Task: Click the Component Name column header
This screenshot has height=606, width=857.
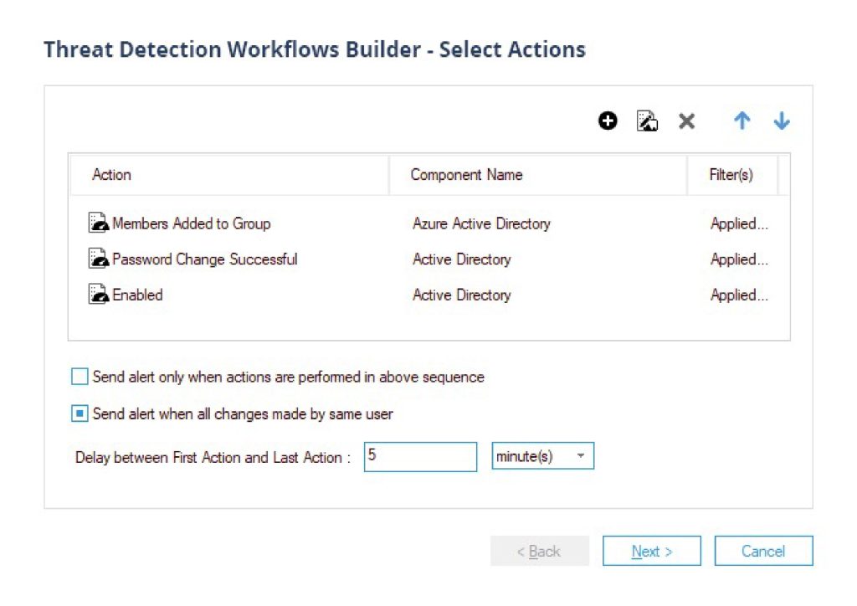Action: coord(538,175)
